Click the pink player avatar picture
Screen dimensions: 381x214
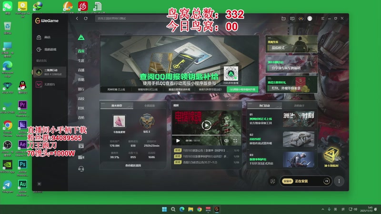click(x=119, y=121)
